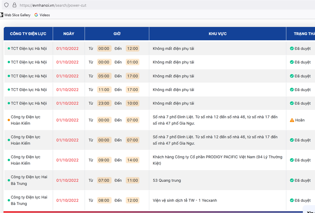Click Công ty Điện lực Hoàn Kiếm, 09:00 row
315x213 pixels.
point(26,160)
